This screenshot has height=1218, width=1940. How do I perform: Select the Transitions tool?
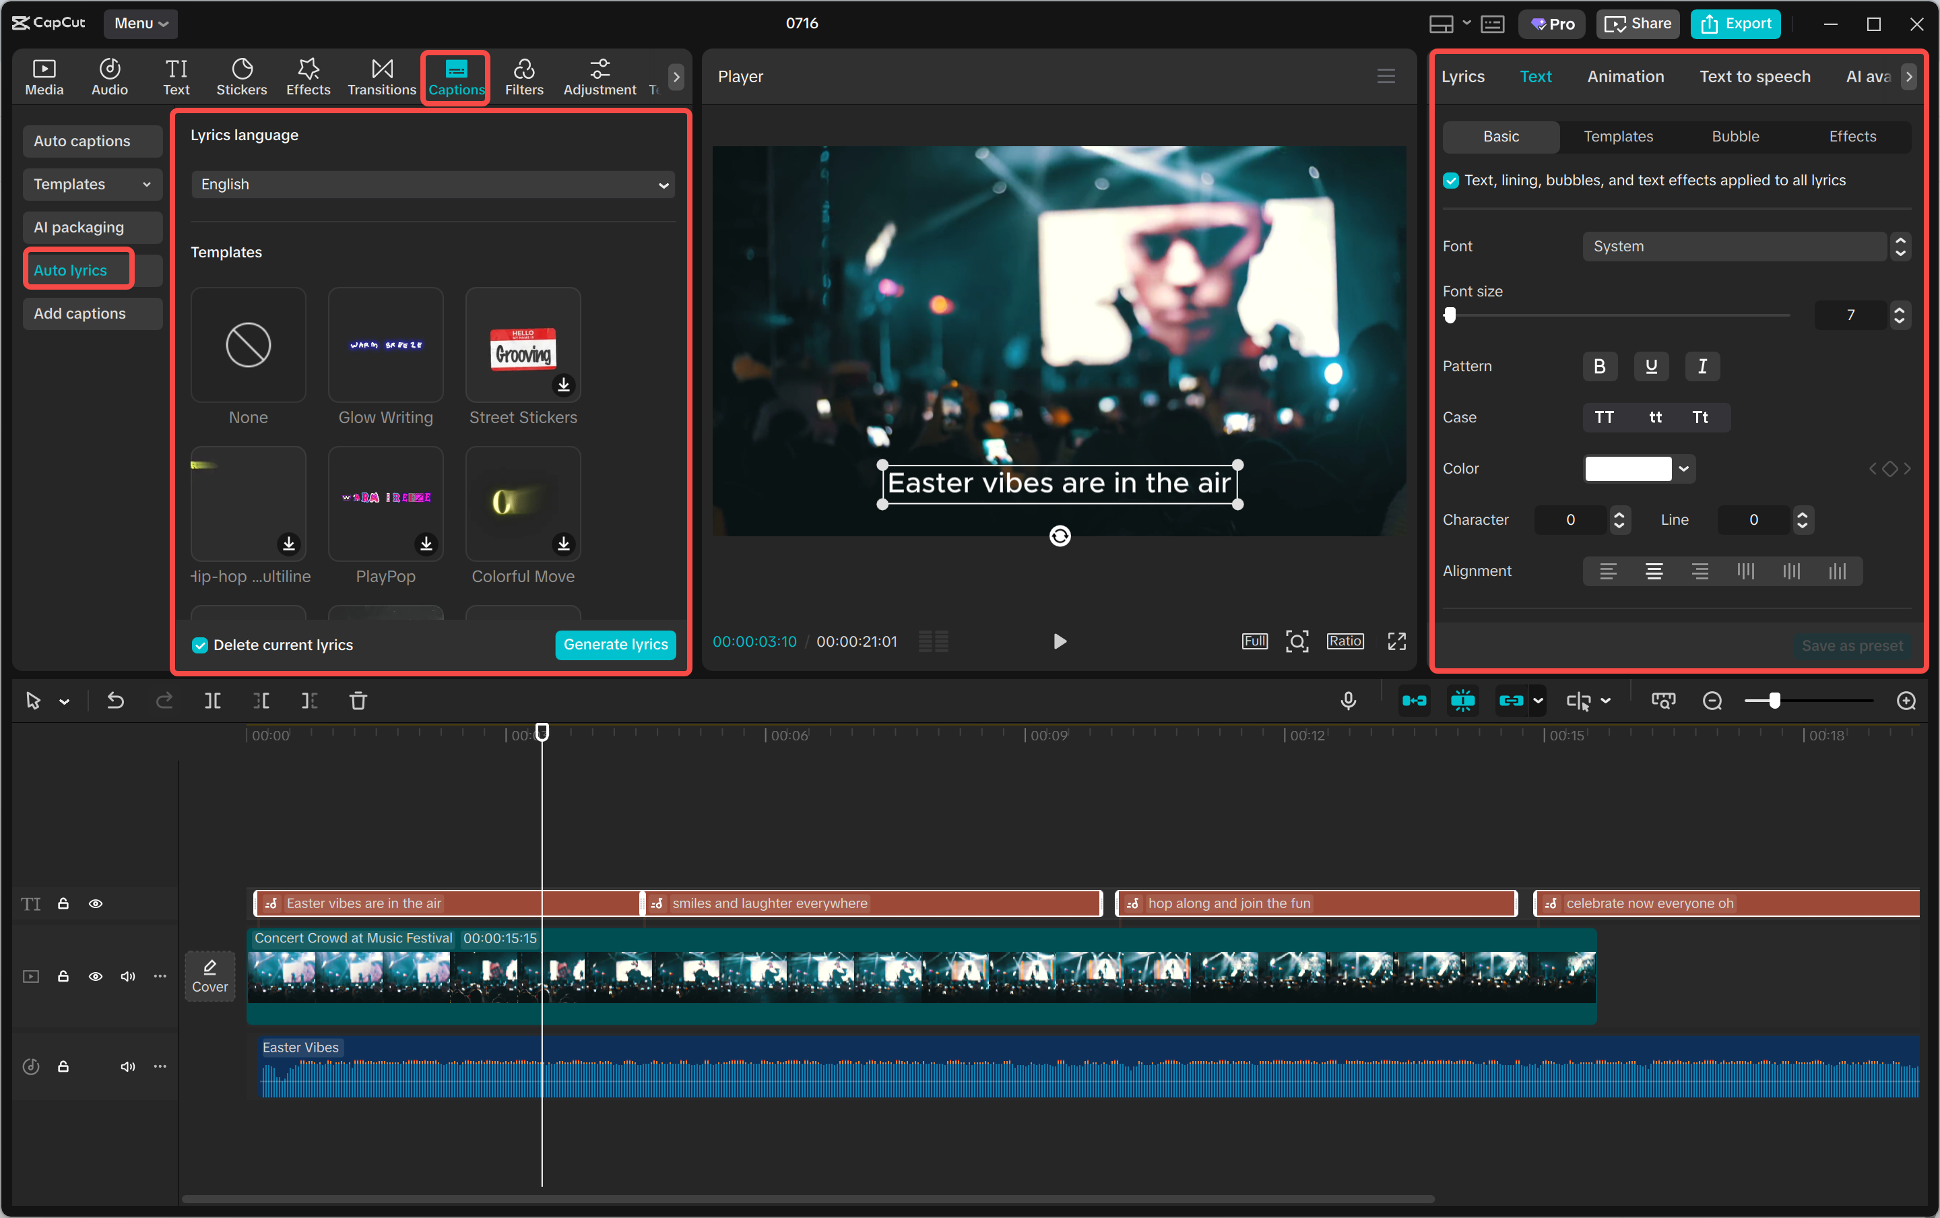[x=381, y=77]
